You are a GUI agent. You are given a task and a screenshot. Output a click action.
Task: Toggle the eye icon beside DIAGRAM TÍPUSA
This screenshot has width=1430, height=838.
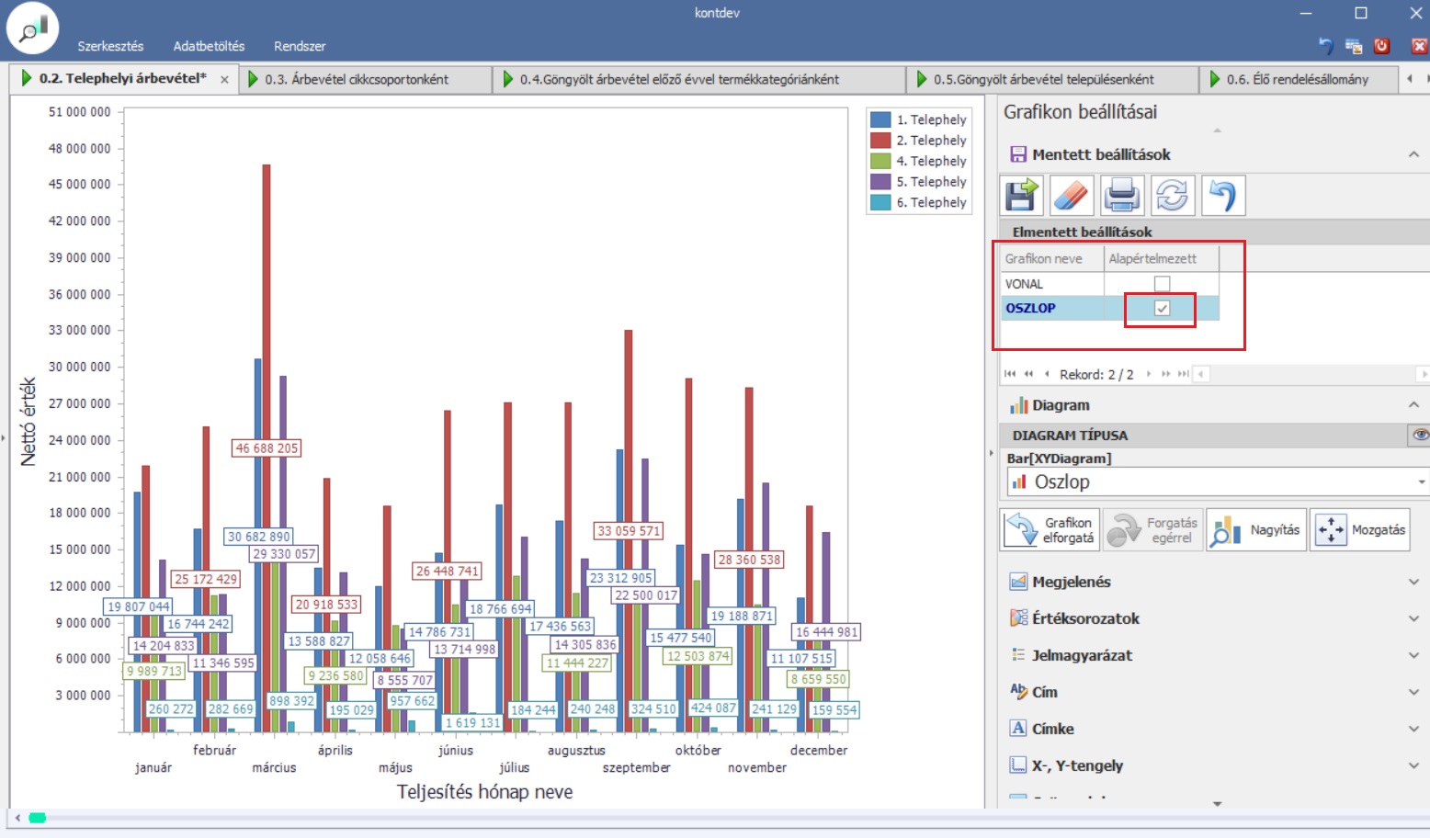tap(1420, 435)
